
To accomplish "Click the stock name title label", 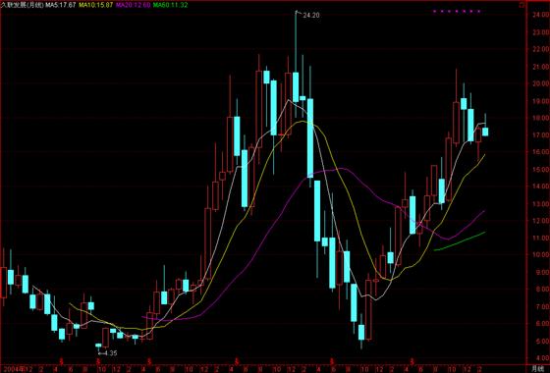I will click(22, 5).
